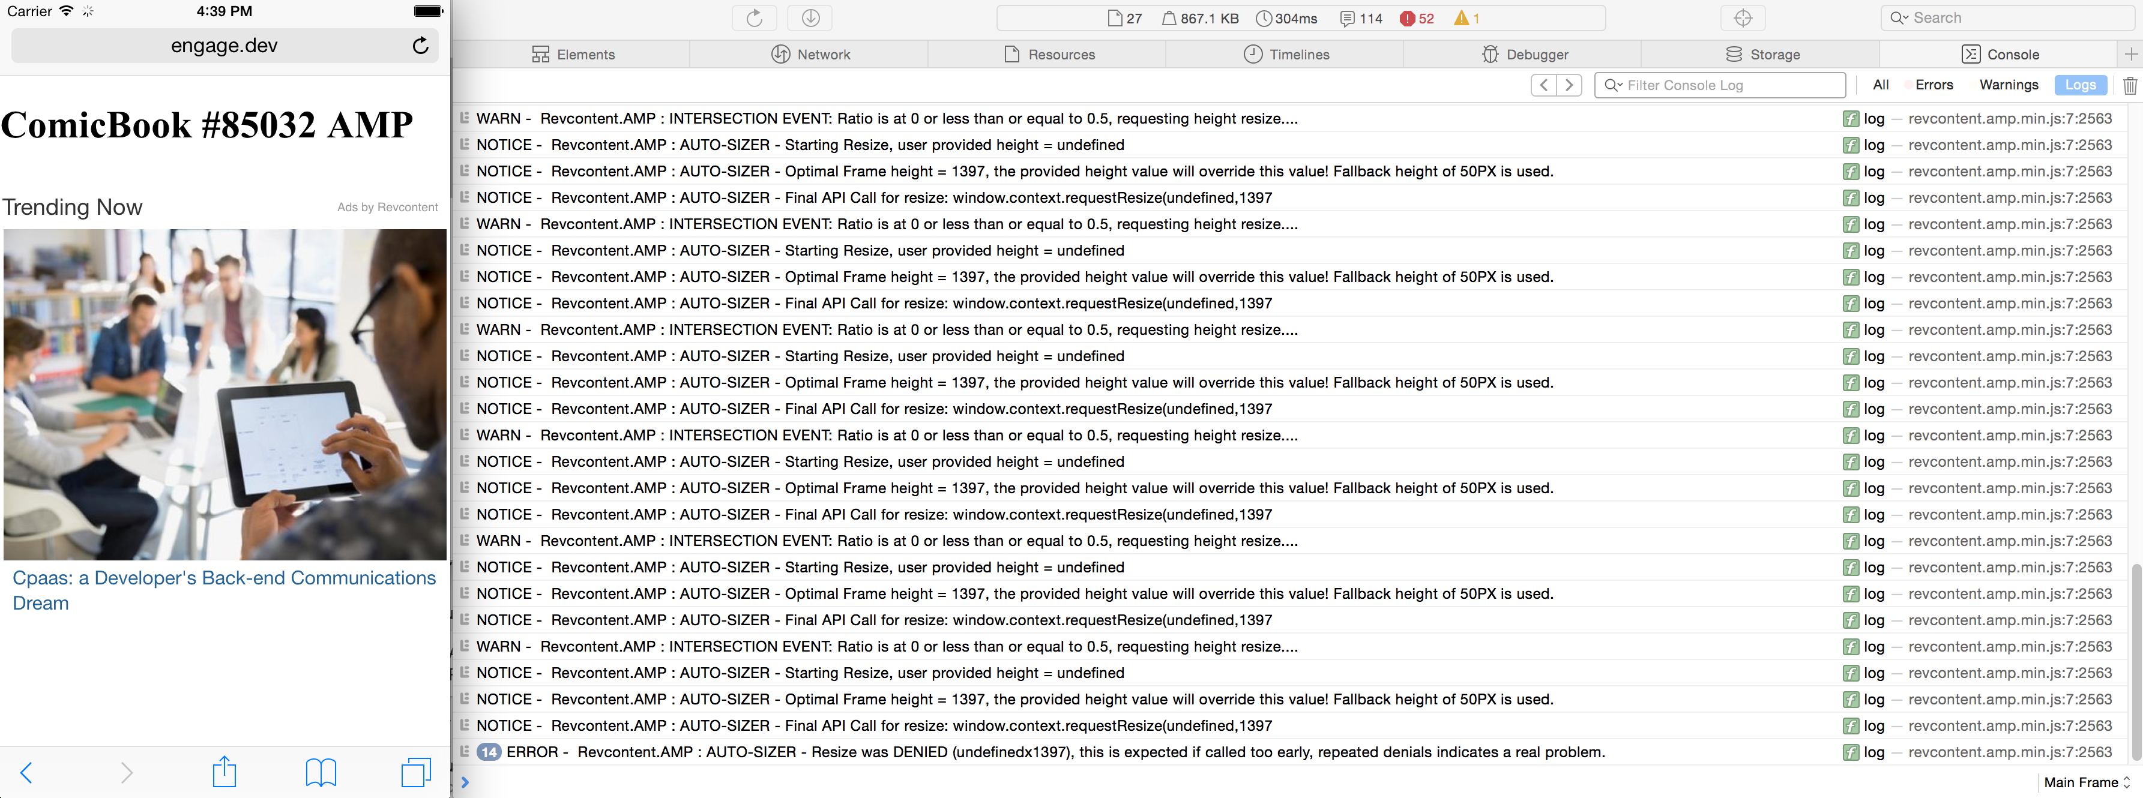This screenshot has height=798, width=2143.
Task: Click the 14 repeat-count badge on the error
Action: tap(489, 751)
